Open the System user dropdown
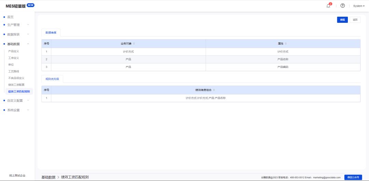This screenshot has height=181, width=369. [x=359, y=6]
